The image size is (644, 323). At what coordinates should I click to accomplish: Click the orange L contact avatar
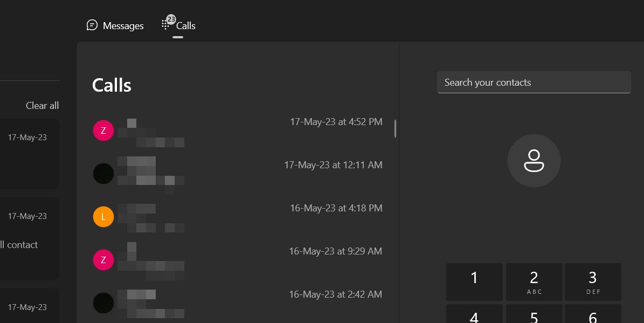pyautogui.click(x=103, y=217)
